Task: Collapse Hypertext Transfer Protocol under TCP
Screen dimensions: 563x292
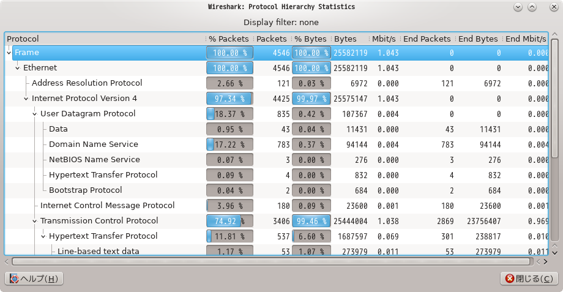Action: point(43,236)
